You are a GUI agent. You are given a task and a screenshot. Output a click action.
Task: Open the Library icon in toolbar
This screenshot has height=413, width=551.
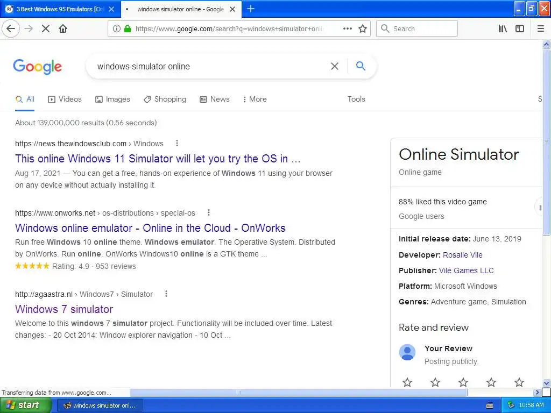point(503,29)
